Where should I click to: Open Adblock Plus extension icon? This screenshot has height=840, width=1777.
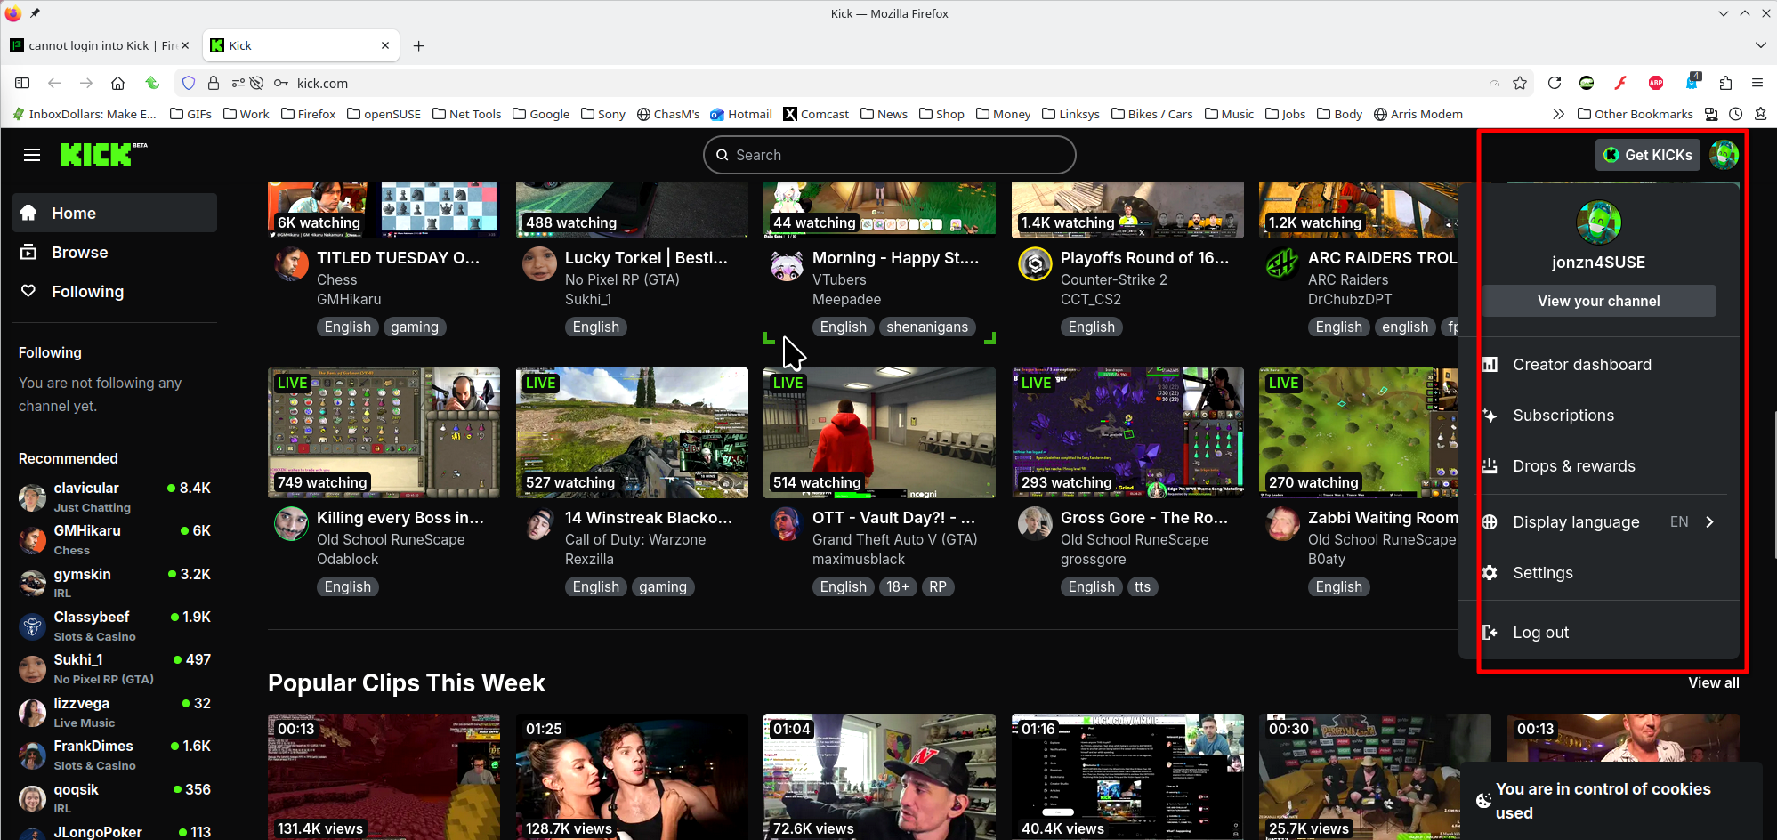pos(1656,83)
